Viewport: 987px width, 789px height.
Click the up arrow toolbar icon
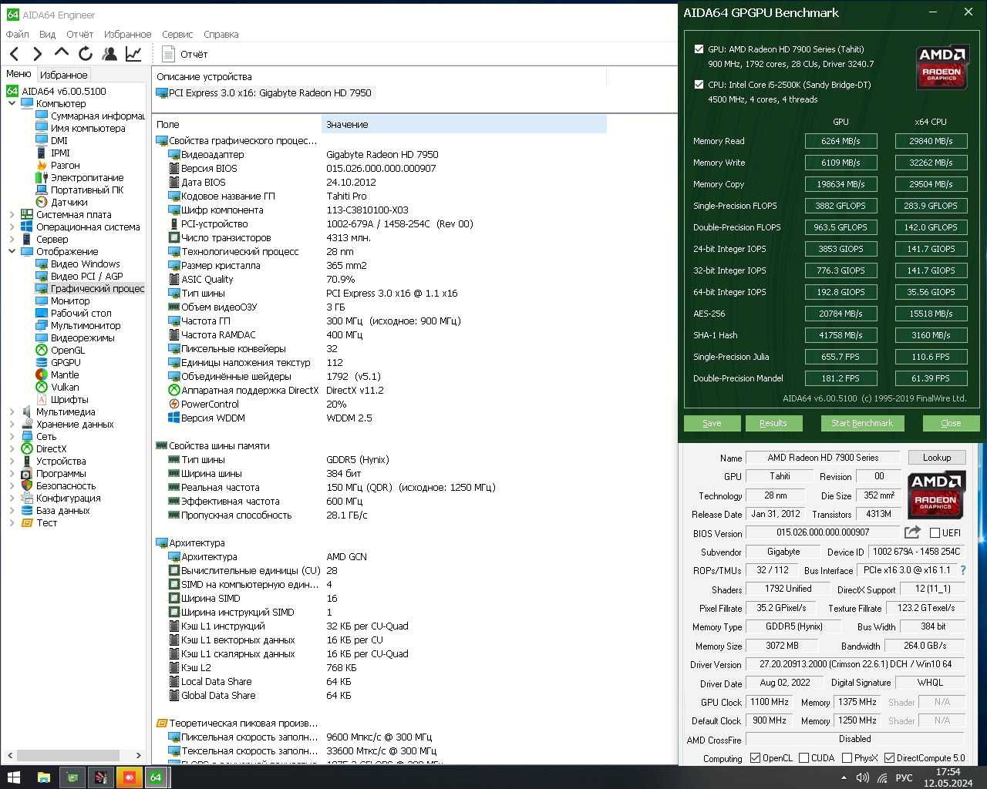coord(62,52)
